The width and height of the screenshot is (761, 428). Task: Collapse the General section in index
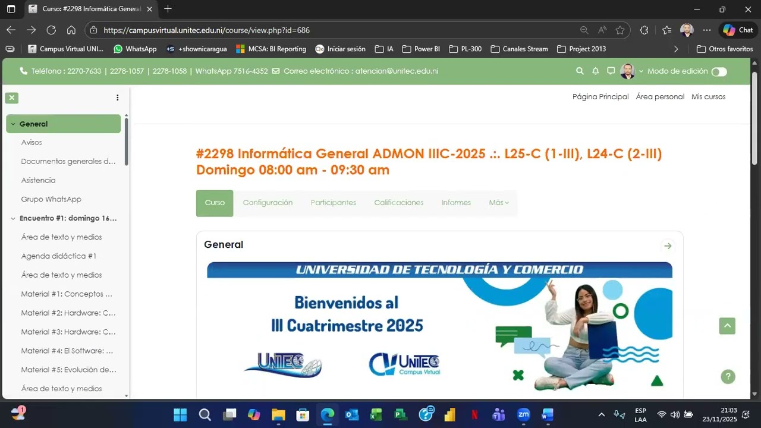(x=13, y=124)
